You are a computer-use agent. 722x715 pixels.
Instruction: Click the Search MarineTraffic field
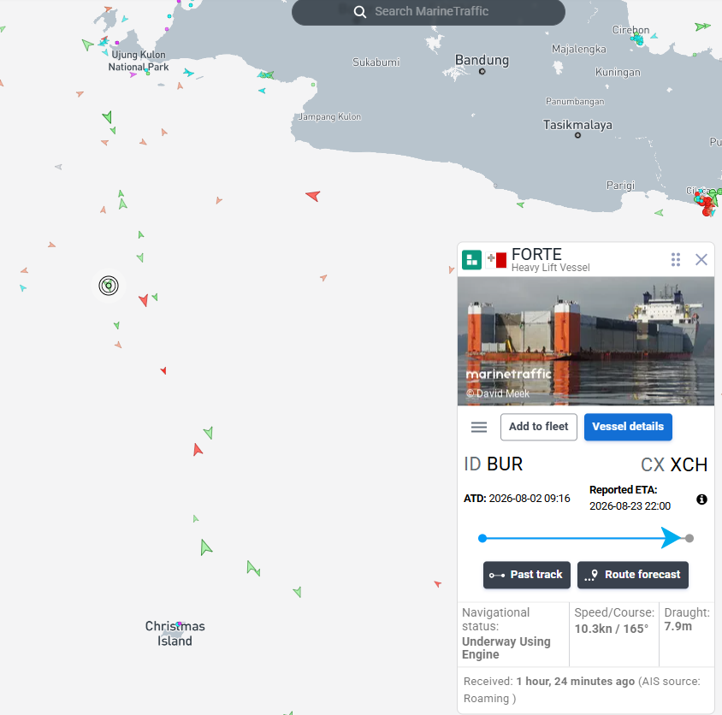(x=429, y=11)
